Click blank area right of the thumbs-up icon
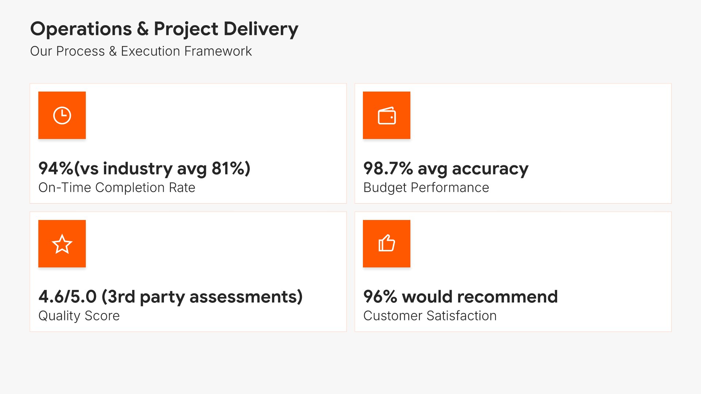The width and height of the screenshot is (701, 394). click(540, 244)
